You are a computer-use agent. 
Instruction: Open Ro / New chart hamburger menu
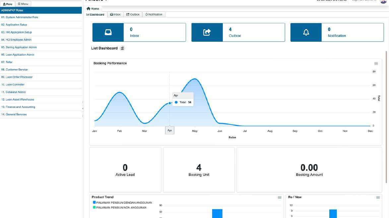click(378, 197)
